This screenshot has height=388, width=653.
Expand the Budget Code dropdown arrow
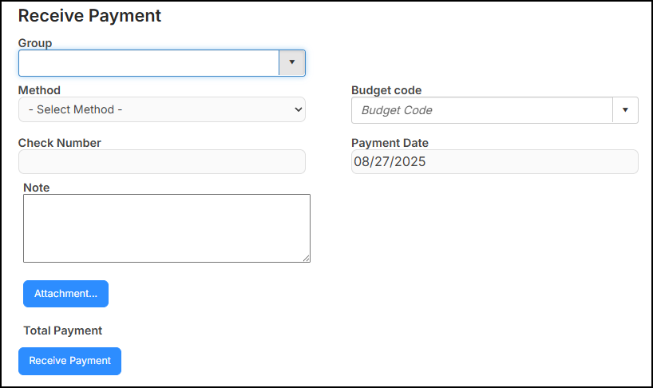point(625,110)
